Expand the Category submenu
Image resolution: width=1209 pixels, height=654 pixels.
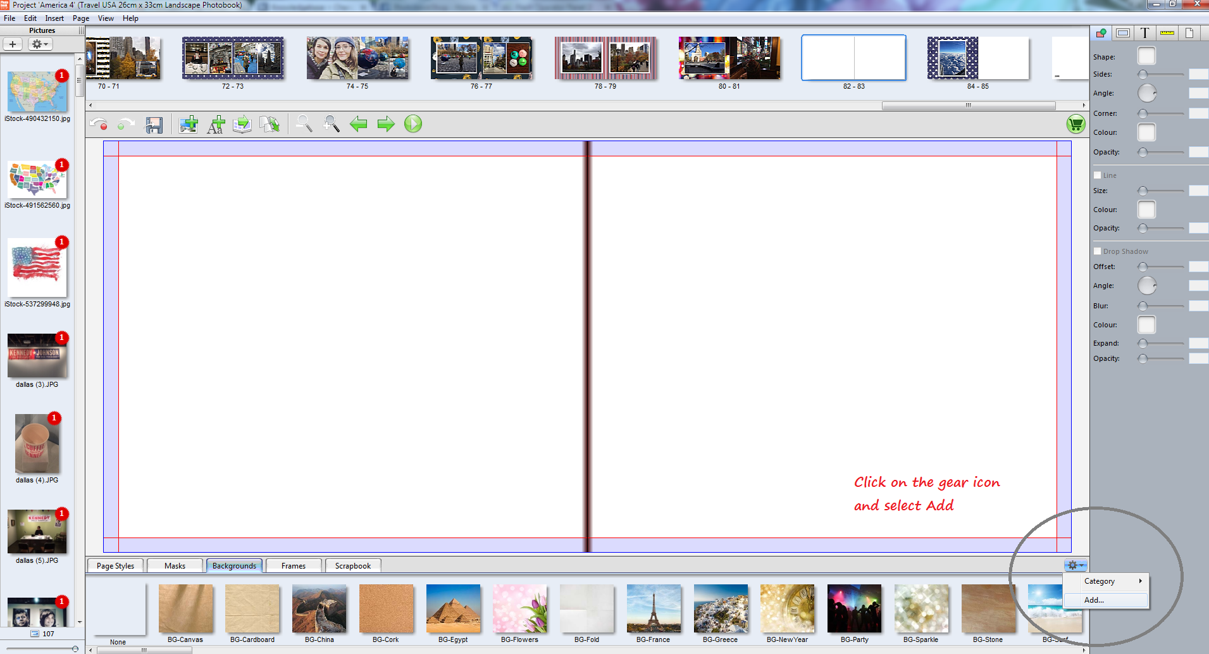pyautogui.click(x=1107, y=581)
